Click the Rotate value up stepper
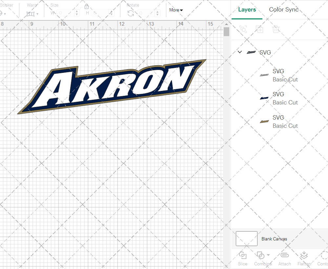 click(x=157, y=12)
